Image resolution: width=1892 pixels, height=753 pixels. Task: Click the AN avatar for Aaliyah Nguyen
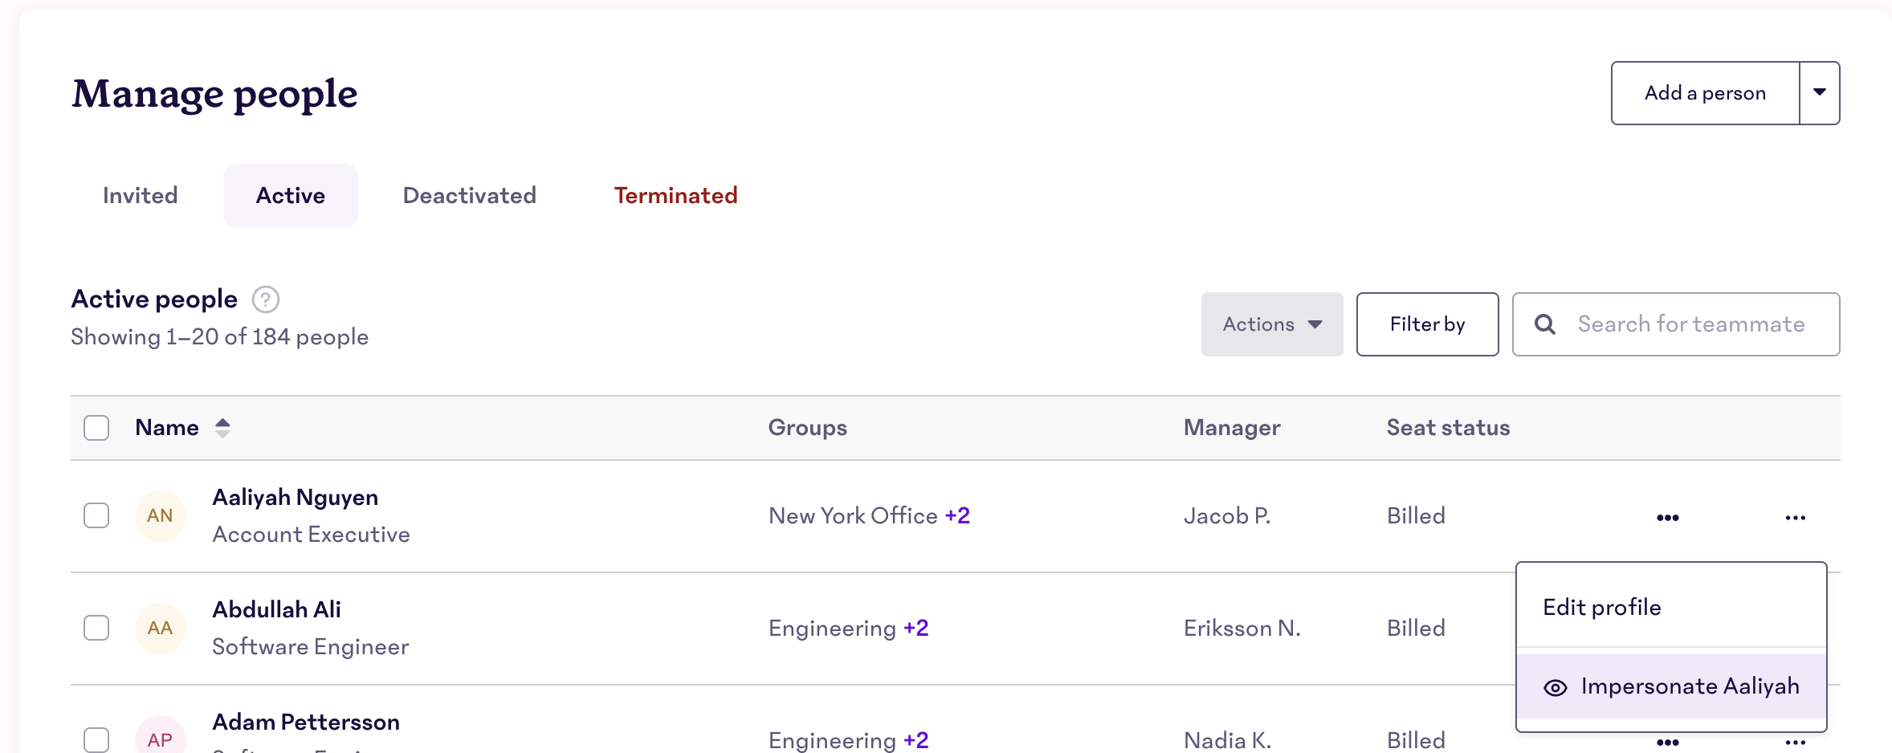pyautogui.click(x=160, y=515)
